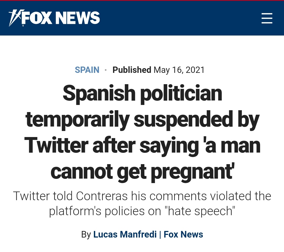This screenshot has height=252, width=284.
Task: Click the bullet separator next to SPAIN
Action: pyautogui.click(x=106, y=70)
